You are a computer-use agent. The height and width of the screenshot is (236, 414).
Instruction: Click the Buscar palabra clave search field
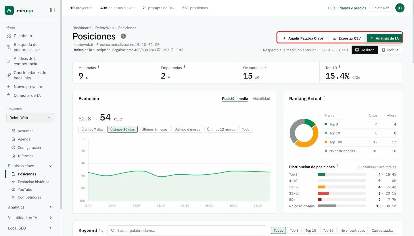[x=187, y=231]
